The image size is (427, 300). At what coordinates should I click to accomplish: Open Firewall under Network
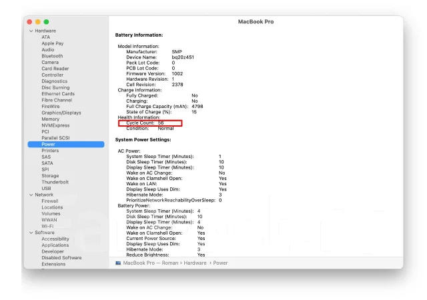[x=50, y=201]
